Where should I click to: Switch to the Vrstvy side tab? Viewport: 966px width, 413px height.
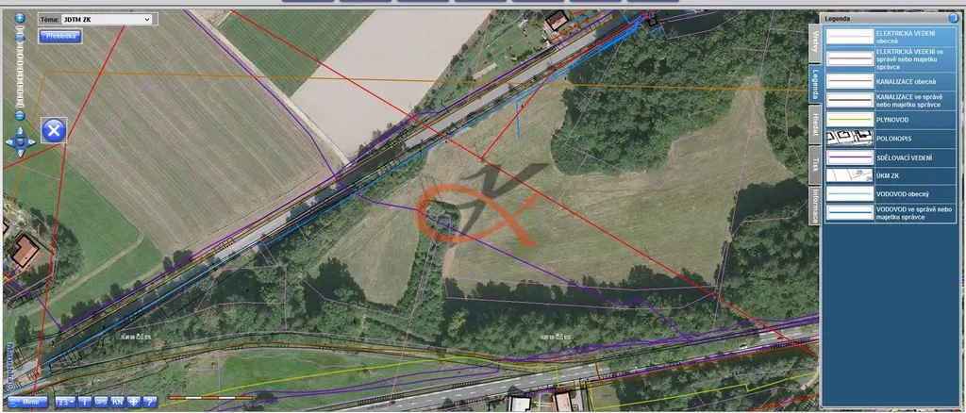tap(814, 42)
